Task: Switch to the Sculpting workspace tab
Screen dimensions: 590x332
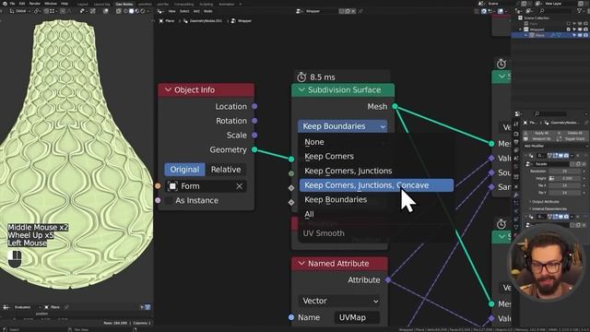Action: [x=206, y=4]
